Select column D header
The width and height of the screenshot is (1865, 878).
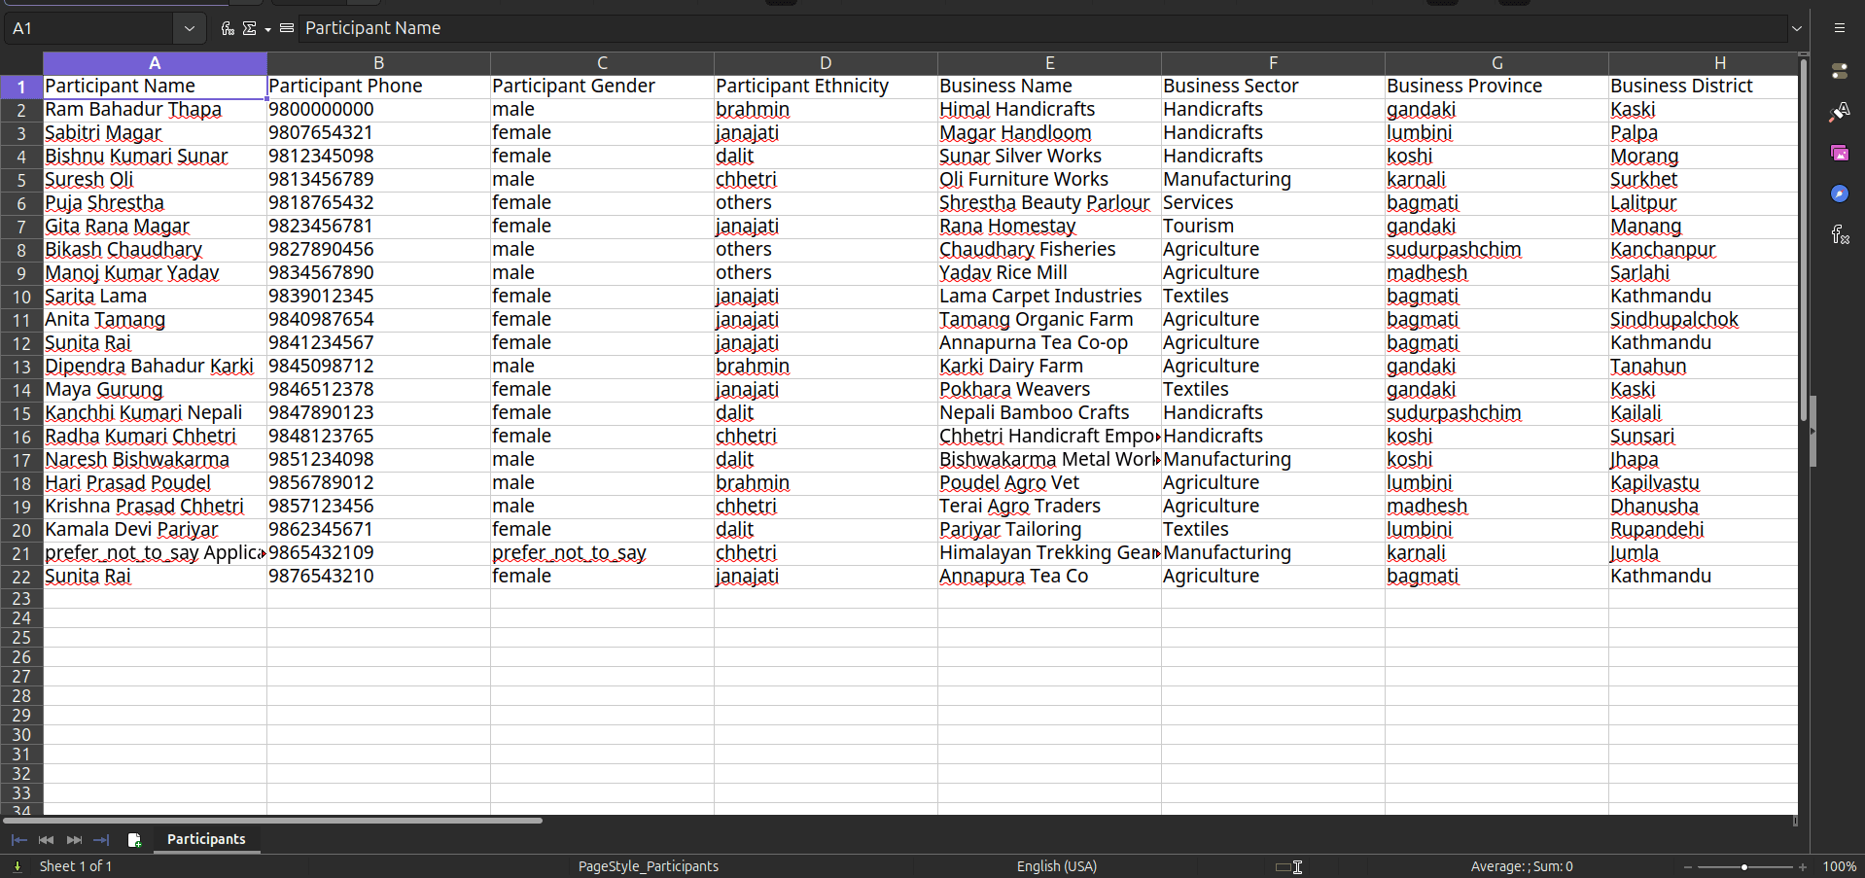click(826, 63)
